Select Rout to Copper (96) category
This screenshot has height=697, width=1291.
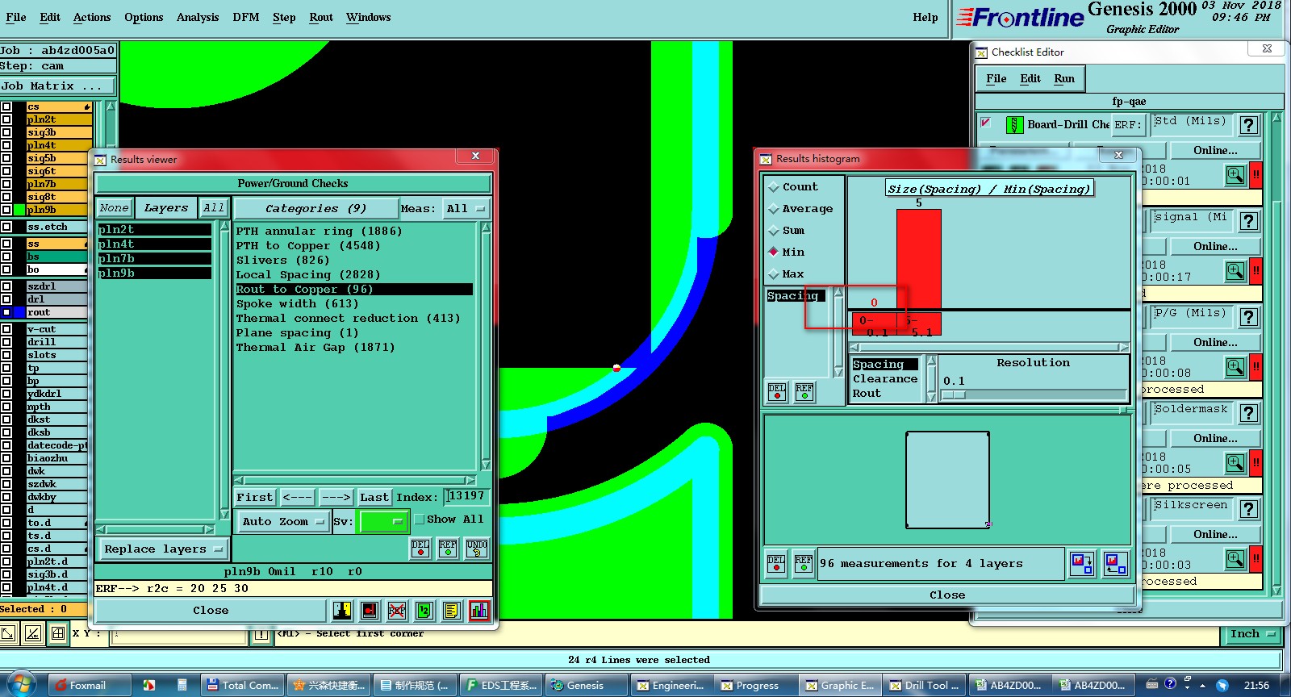[x=353, y=289]
